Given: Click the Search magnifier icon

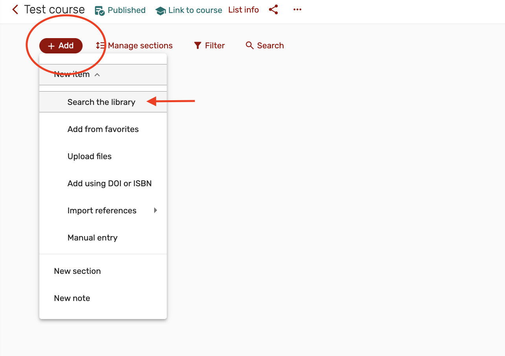Looking at the screenshot, I should point(250,46).
